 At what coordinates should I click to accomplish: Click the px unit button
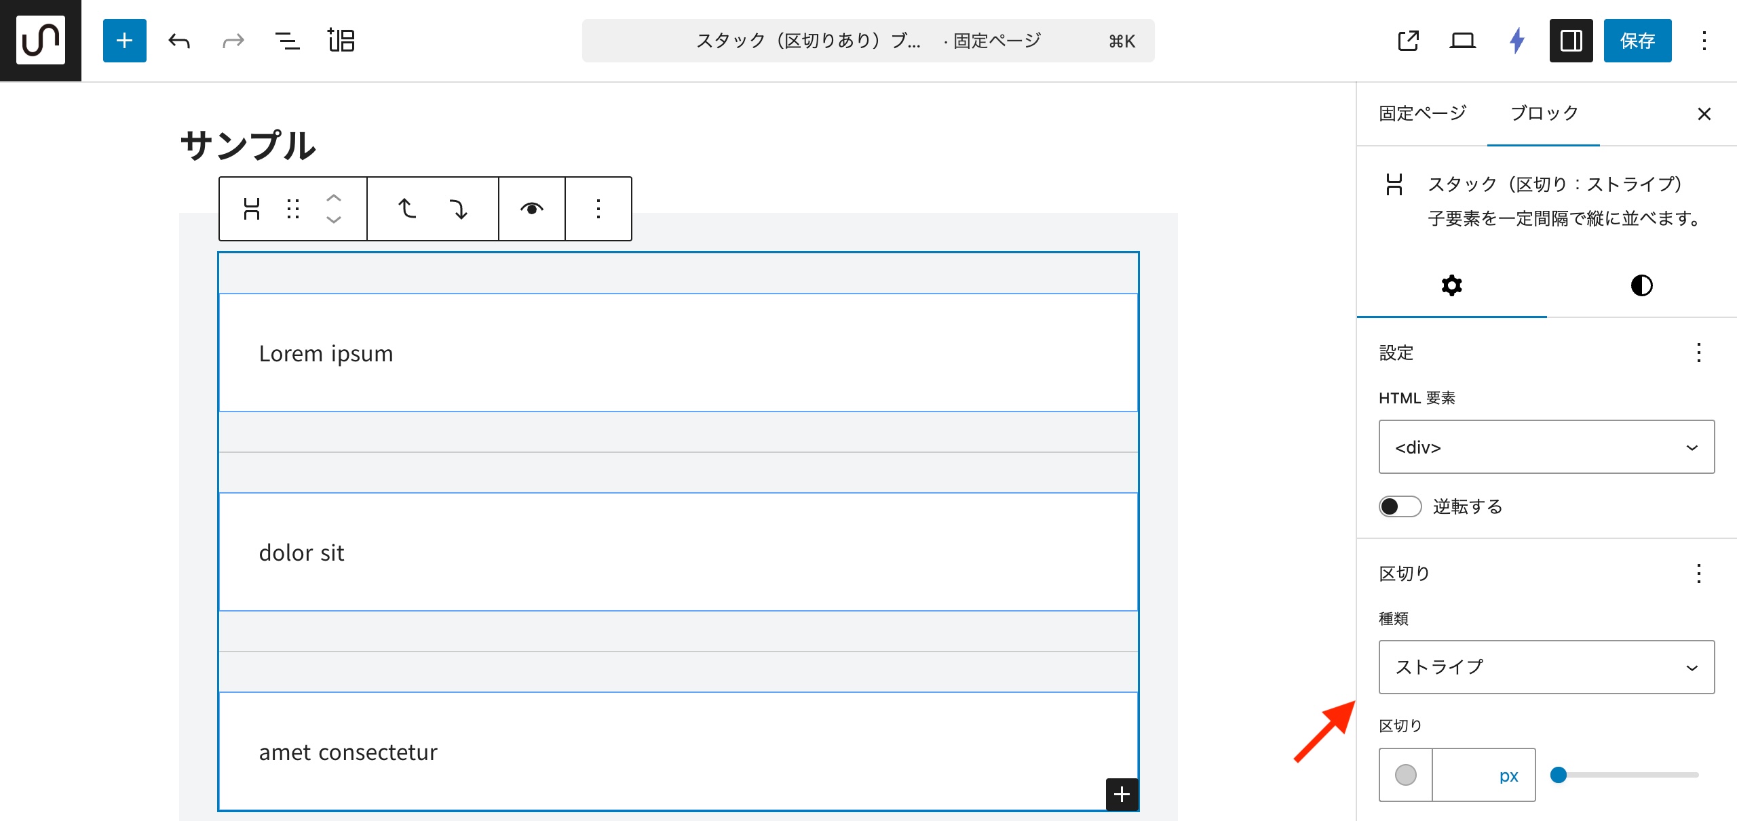click(1508, 776)
